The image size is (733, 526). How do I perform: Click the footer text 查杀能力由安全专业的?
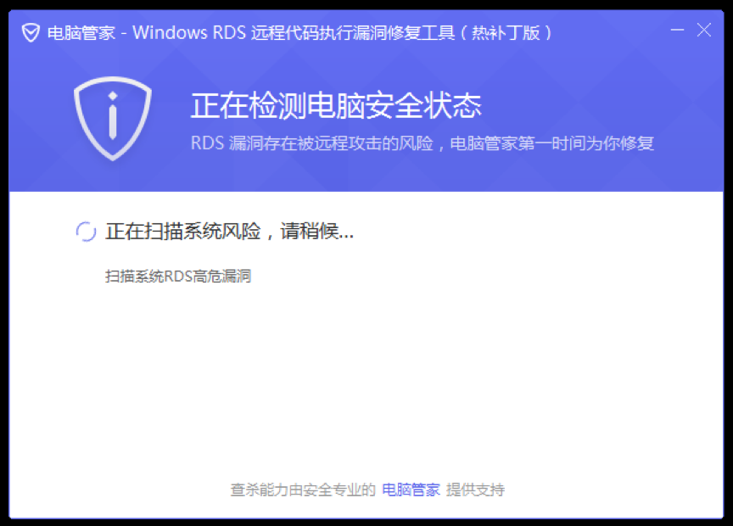coord(303,490)
